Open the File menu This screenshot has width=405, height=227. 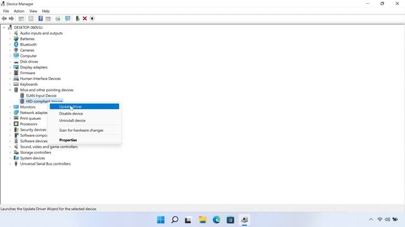(x=6, y=11)
